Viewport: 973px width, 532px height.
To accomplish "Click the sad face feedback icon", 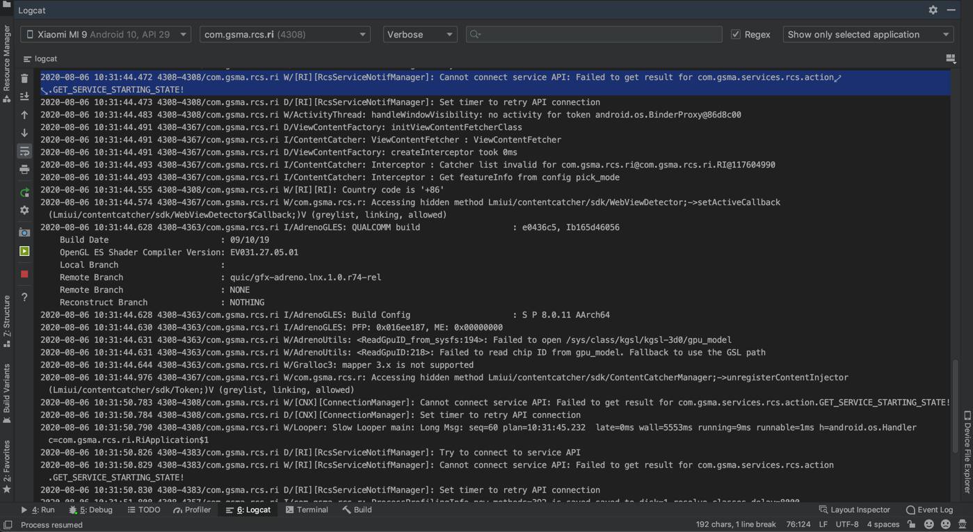I will coord(946,524).
